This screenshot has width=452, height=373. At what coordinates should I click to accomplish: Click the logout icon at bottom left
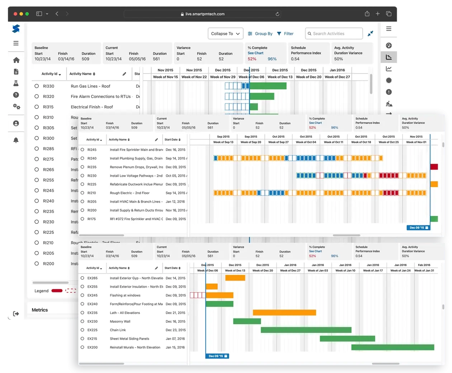point(16,313)
